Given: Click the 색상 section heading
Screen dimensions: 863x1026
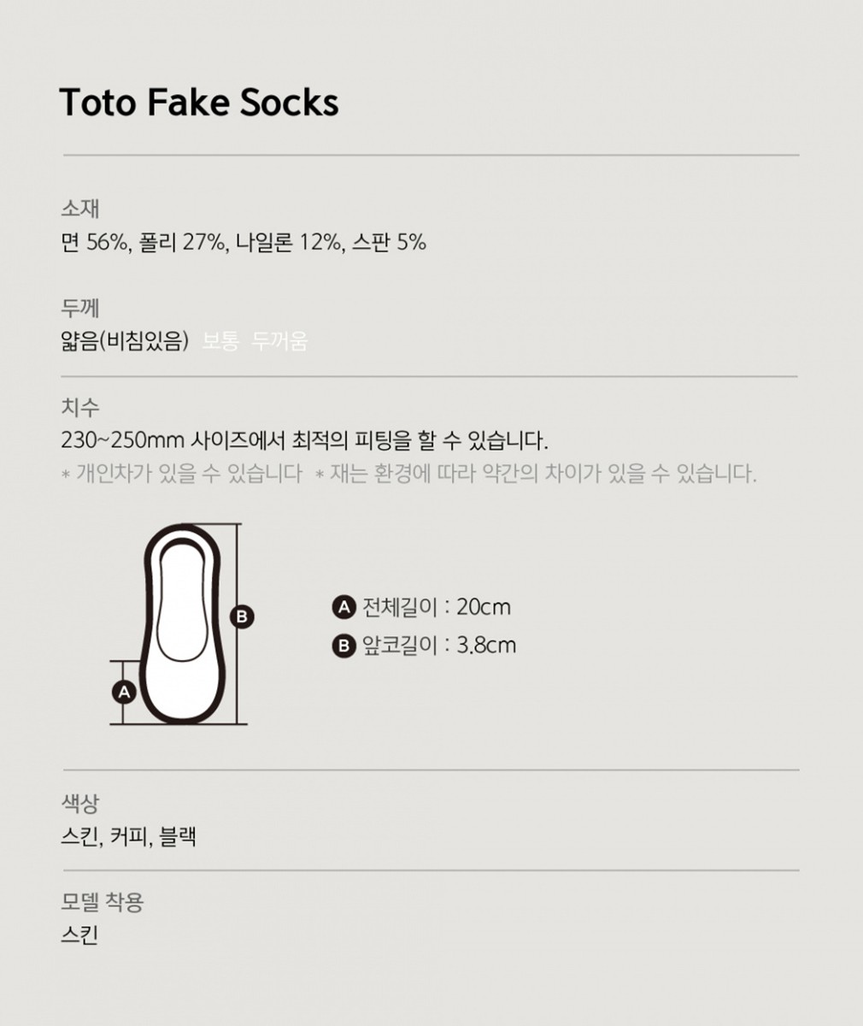Looking at the screenshot, I should click(80, 803).
